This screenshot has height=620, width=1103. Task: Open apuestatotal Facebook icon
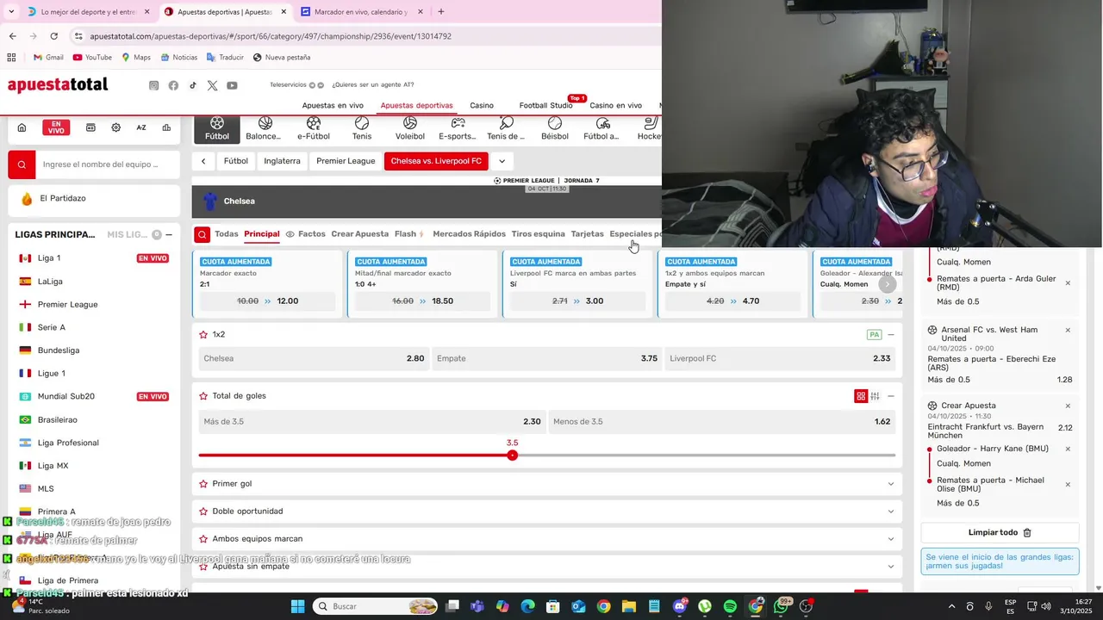173,85
